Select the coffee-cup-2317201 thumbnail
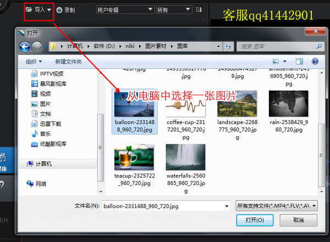 186,104
